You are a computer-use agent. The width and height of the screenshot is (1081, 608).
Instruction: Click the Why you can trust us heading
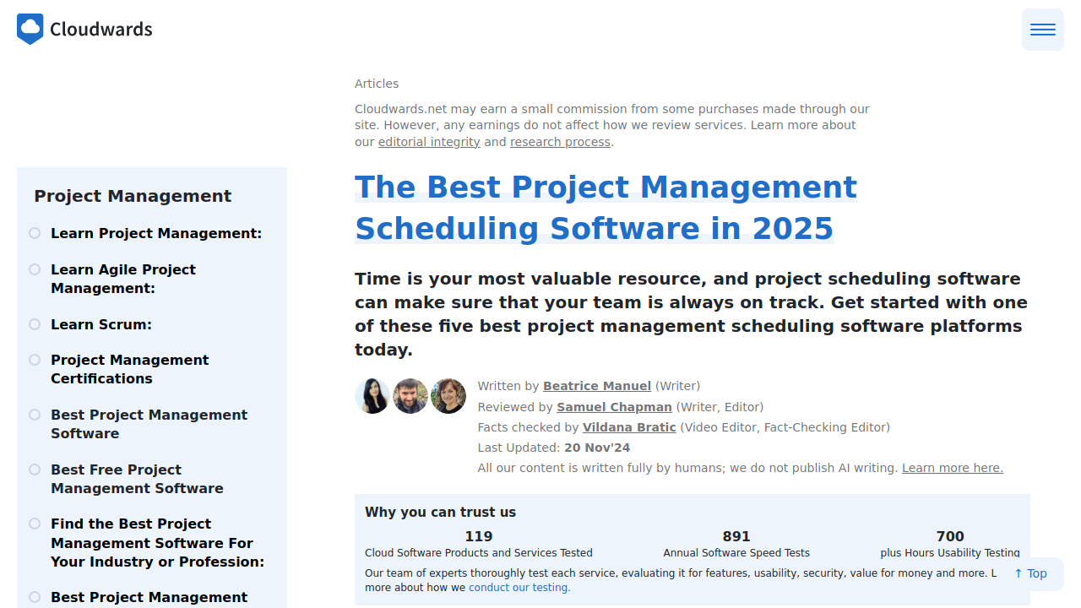point(440,512)
